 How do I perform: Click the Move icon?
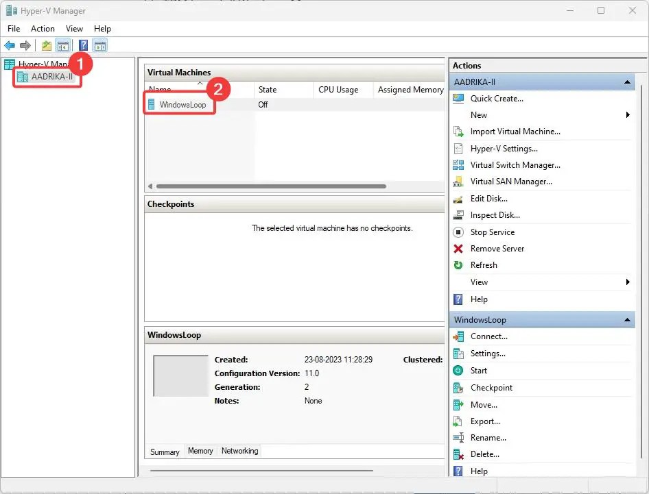458,405
